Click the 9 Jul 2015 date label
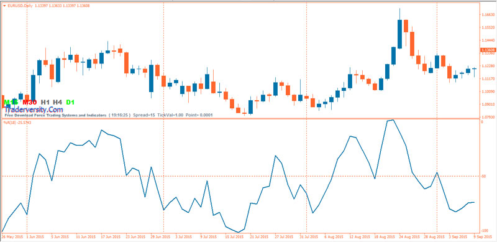This screenshot has width=497, height=242. click(208, 237)
